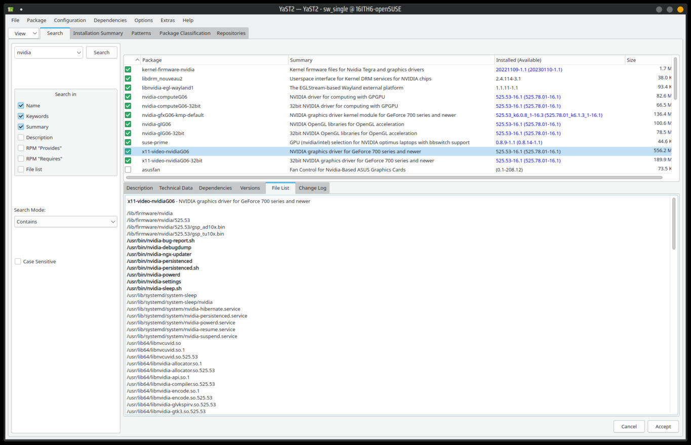
Task: Switch to the Patterns tab
Action: click(141, 33)
